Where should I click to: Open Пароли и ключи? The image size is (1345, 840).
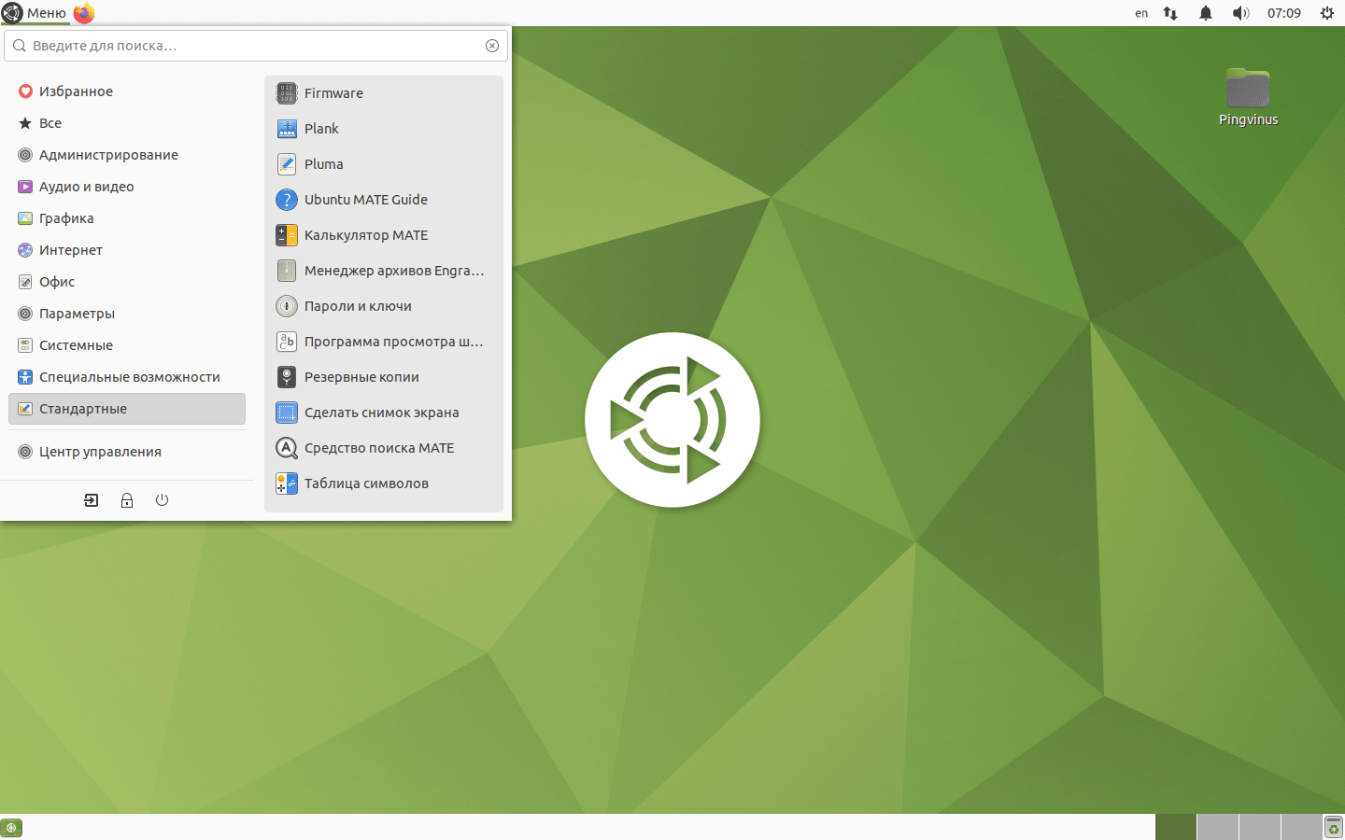point(384,306)
